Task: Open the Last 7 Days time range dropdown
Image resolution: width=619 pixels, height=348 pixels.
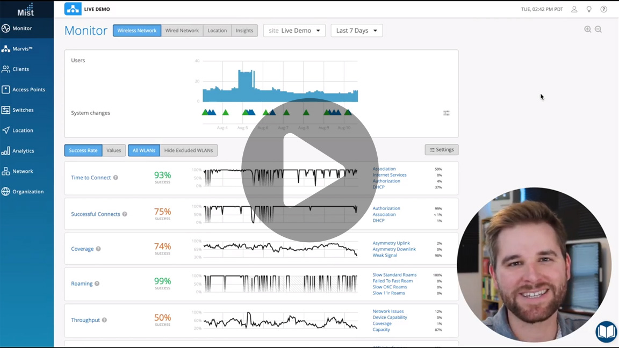Action: pos(356,31)
